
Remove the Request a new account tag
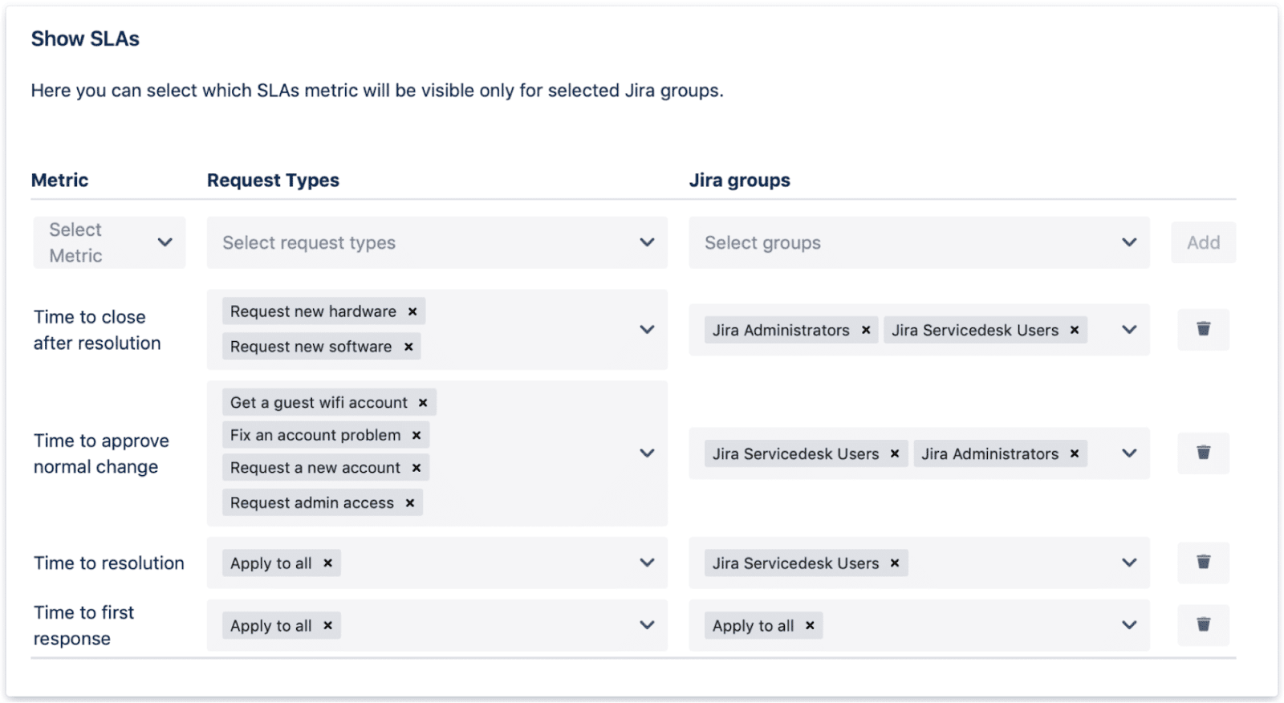pos(416,468)
